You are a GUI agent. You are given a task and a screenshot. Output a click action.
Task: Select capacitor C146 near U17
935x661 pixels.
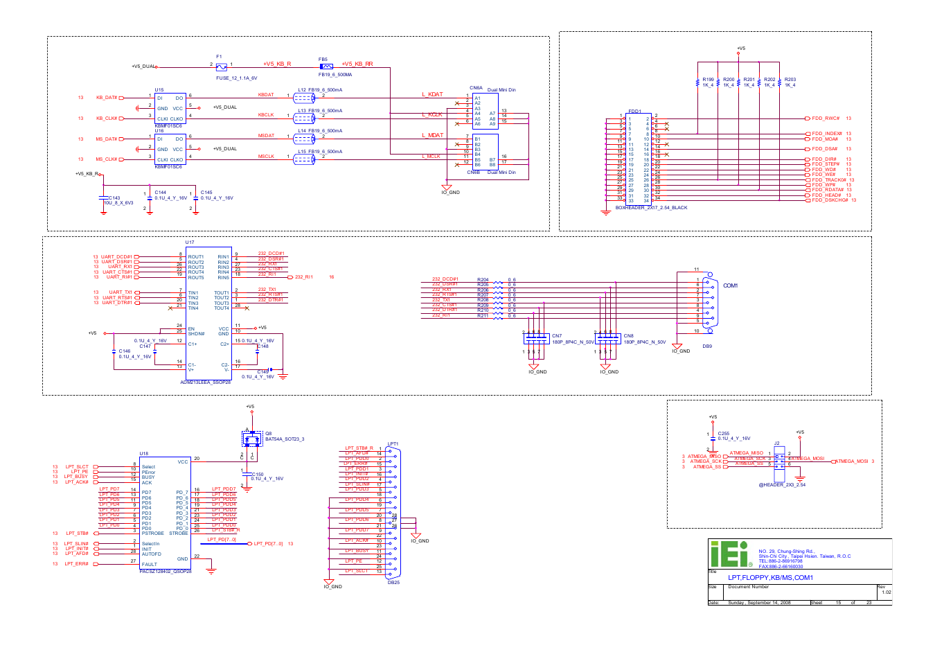(x=114, y=352)
